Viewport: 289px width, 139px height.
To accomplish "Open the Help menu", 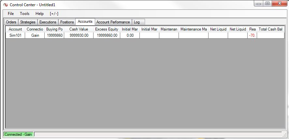I will pos(39,14).
